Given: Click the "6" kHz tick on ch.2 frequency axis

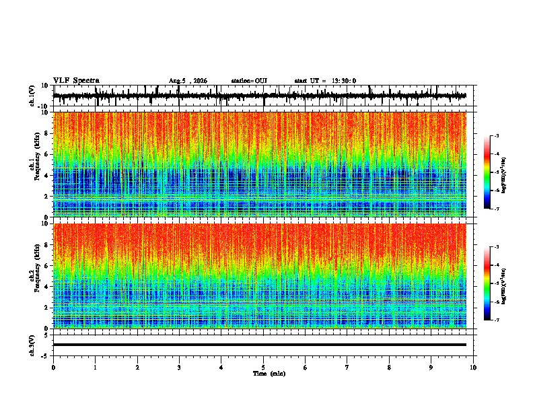Looking at the screenshot, I should [x=47, y=265].
